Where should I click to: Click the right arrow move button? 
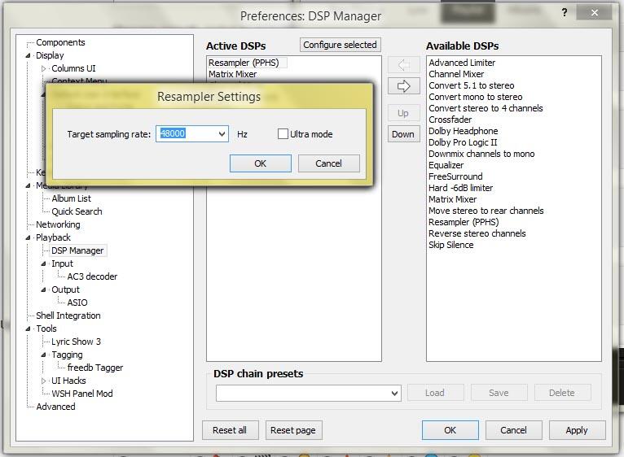(x=402, y=86)
